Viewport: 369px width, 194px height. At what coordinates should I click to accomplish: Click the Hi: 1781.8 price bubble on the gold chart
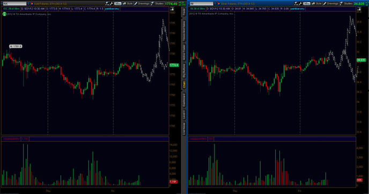(x=16, y=46)
